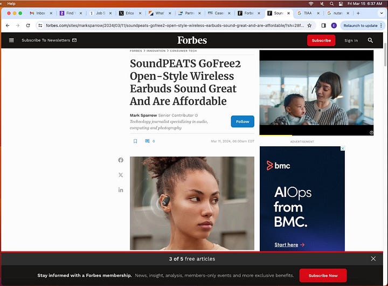388x286 pixels.
Task: Share the article on Facebook
Action: pos(121,160)
